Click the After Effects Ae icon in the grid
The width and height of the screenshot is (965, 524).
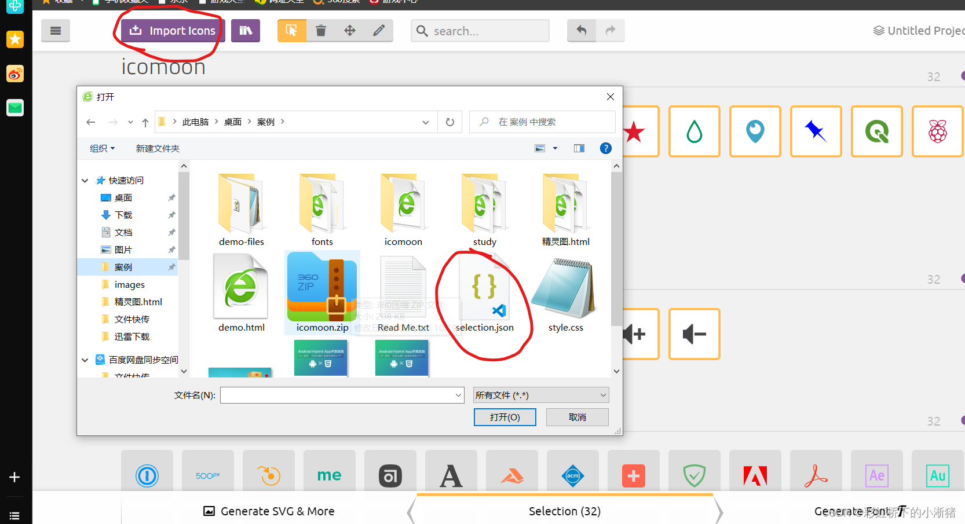pos(876,475)
